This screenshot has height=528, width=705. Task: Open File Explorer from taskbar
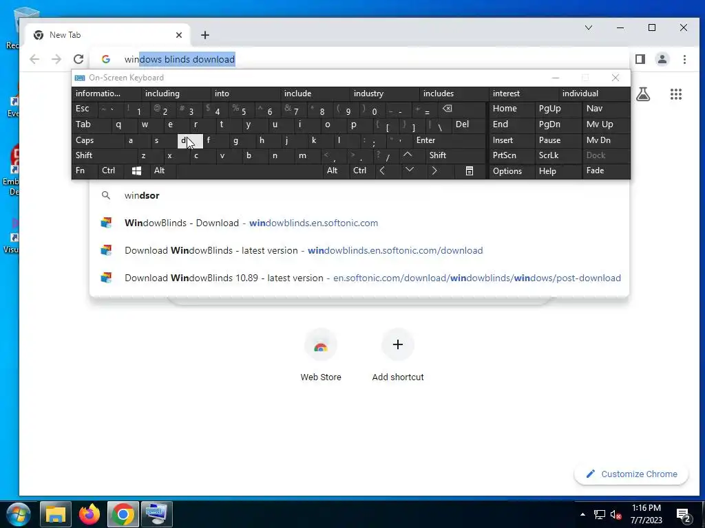click(56, 514)
